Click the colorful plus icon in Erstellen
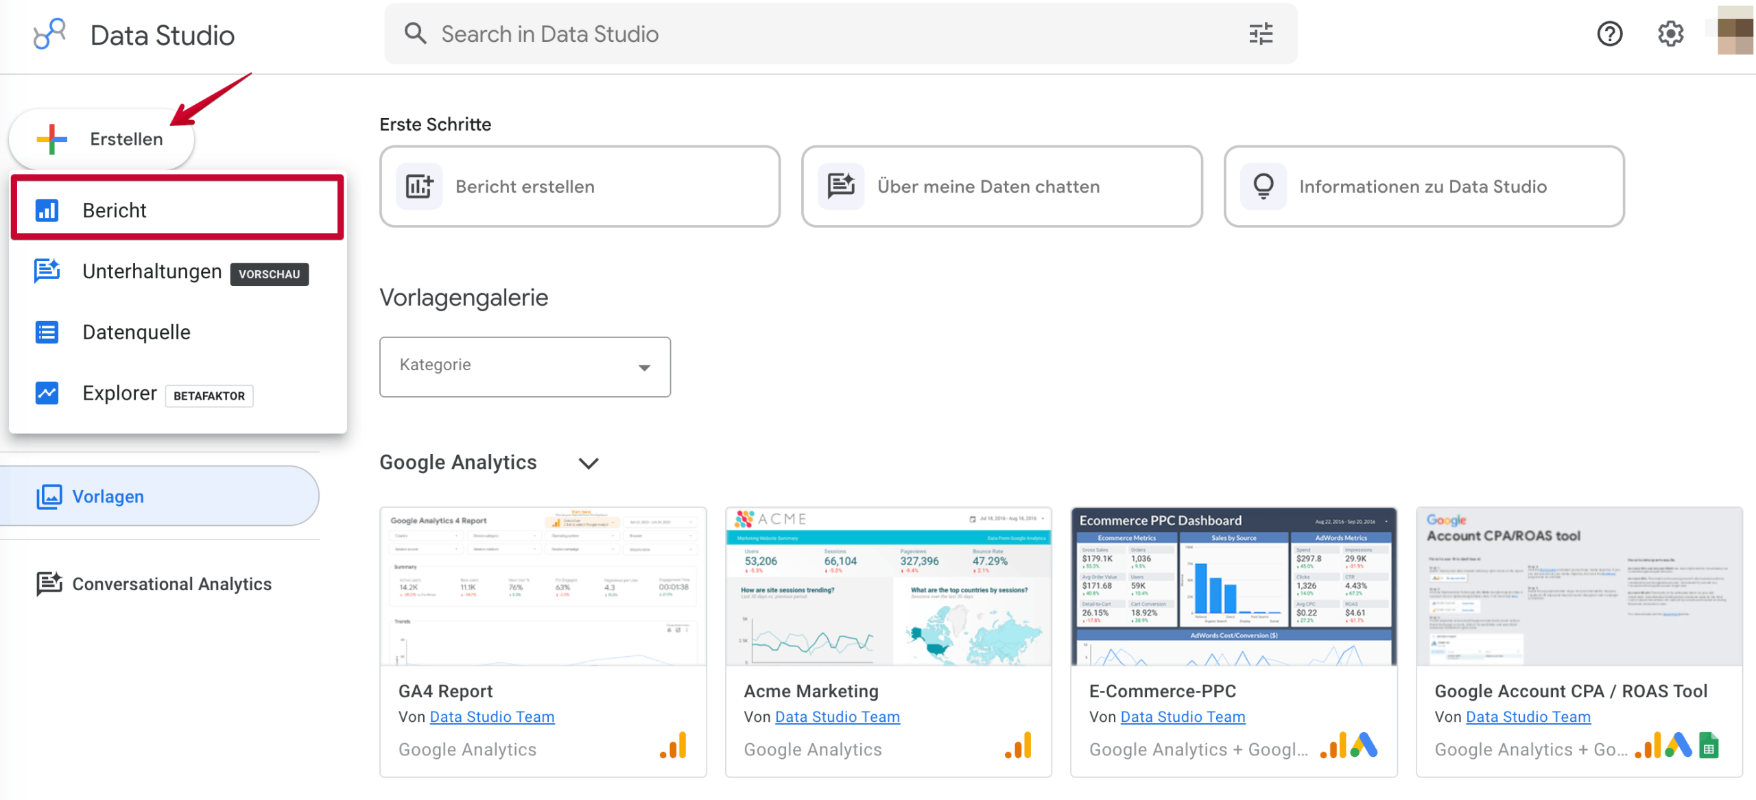1756x800 pixels. pos(51,139)
